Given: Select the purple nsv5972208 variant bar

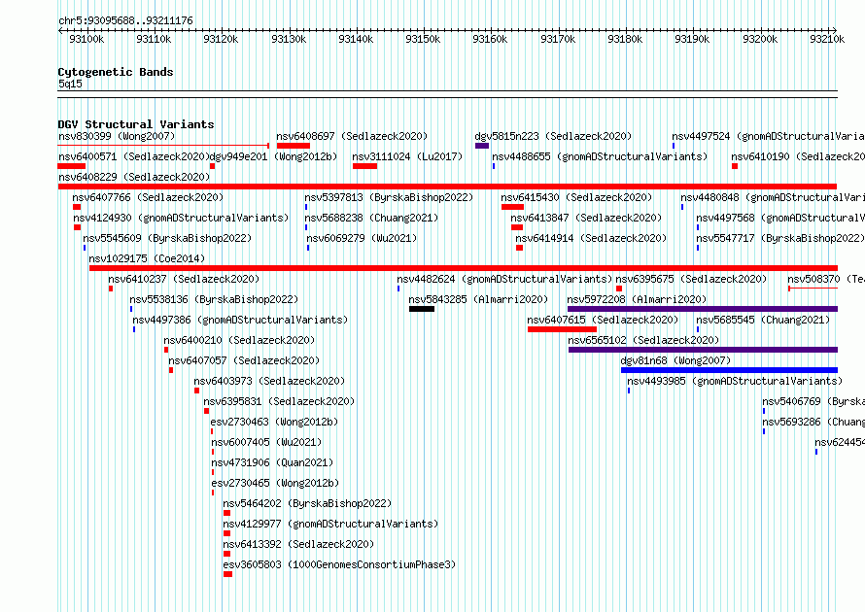Looking at the screenshot, I should click(x=703, y=309).
